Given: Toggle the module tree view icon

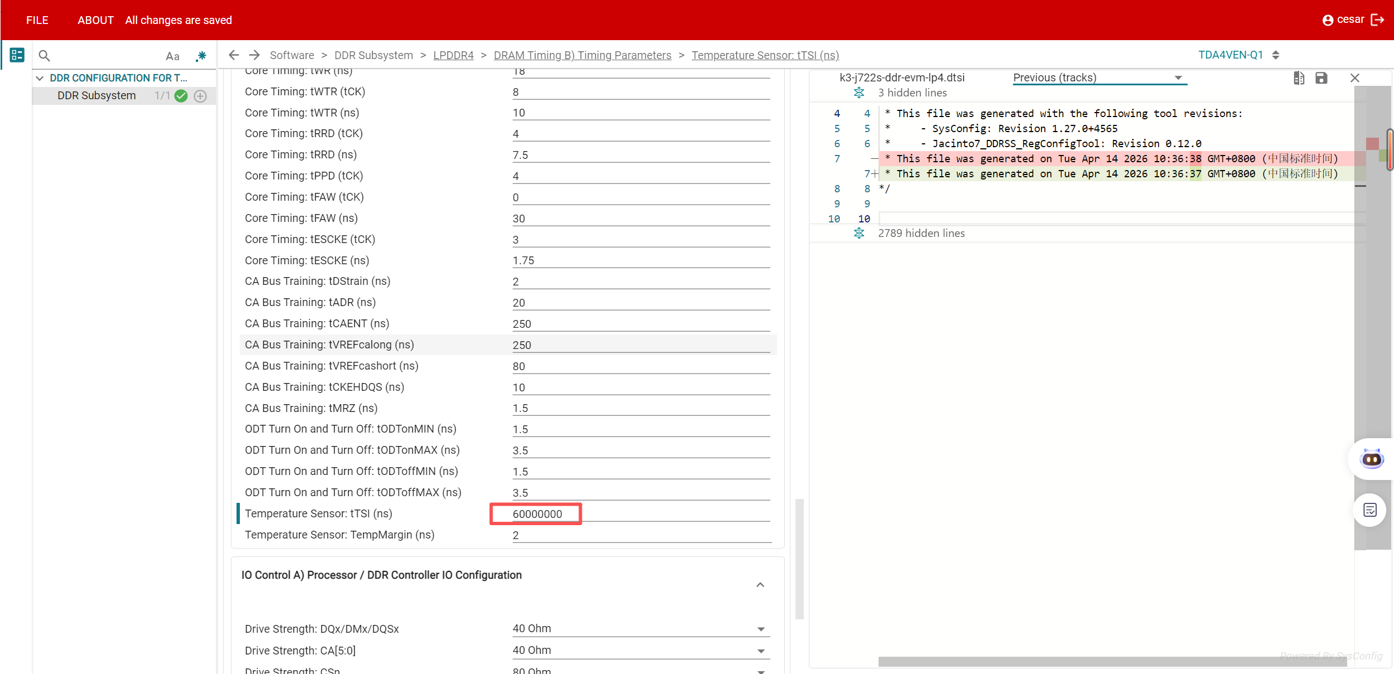Looking at the screenshot, I should (17, 55).
